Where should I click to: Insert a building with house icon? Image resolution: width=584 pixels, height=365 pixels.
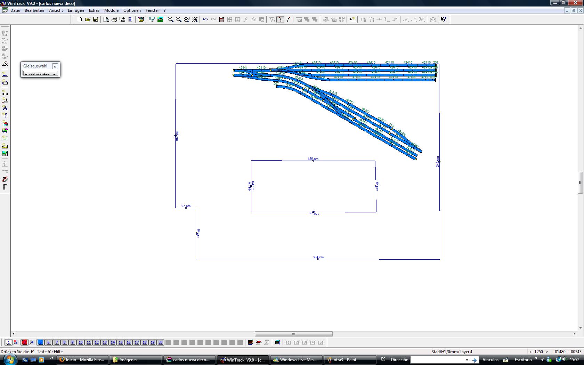click(x=5, y=123)
